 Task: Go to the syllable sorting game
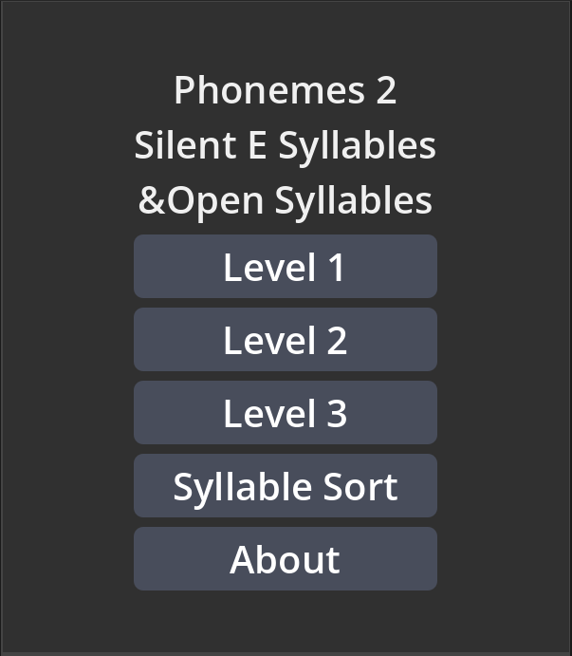[286, 486]
